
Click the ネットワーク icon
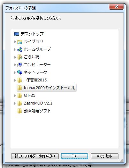(20, 72)
